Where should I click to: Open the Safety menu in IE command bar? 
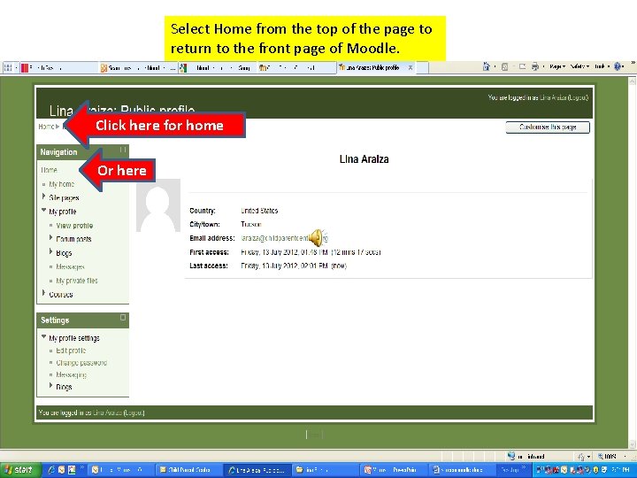coord(579,66)
